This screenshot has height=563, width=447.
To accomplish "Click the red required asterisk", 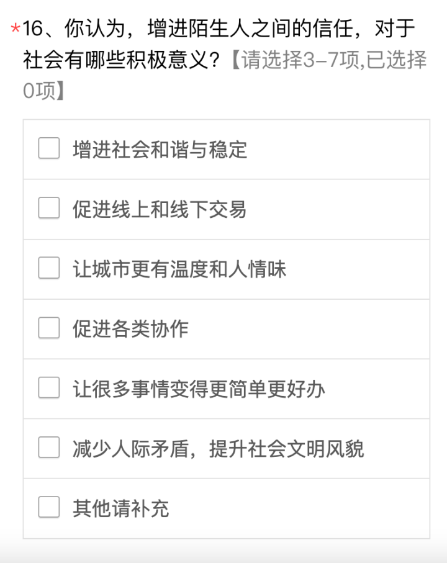I will click(x=16, y=29).
